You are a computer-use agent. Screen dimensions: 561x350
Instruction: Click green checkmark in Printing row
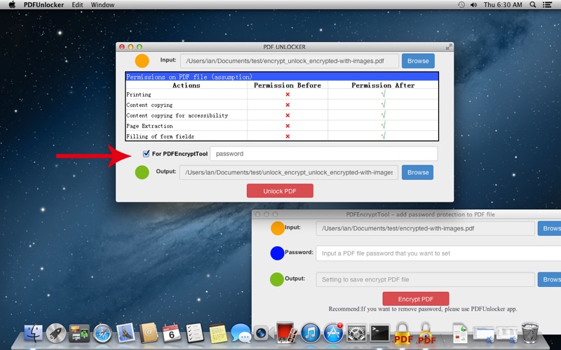383,94
